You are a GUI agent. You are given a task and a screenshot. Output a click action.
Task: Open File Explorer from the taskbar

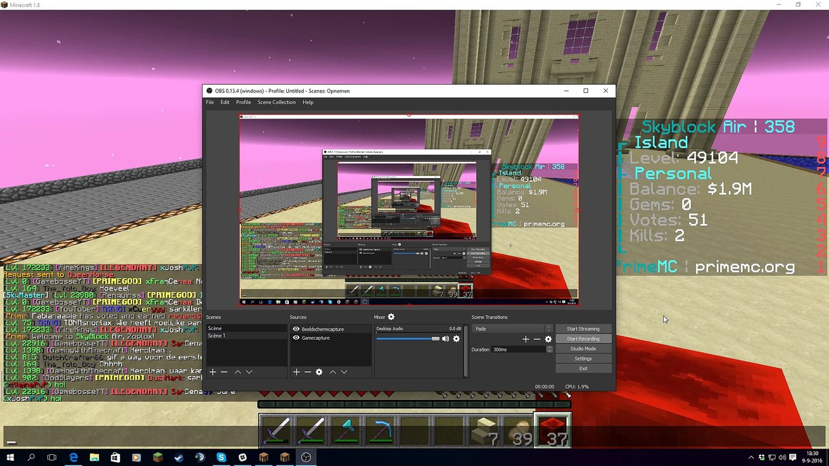pos(95,458)
